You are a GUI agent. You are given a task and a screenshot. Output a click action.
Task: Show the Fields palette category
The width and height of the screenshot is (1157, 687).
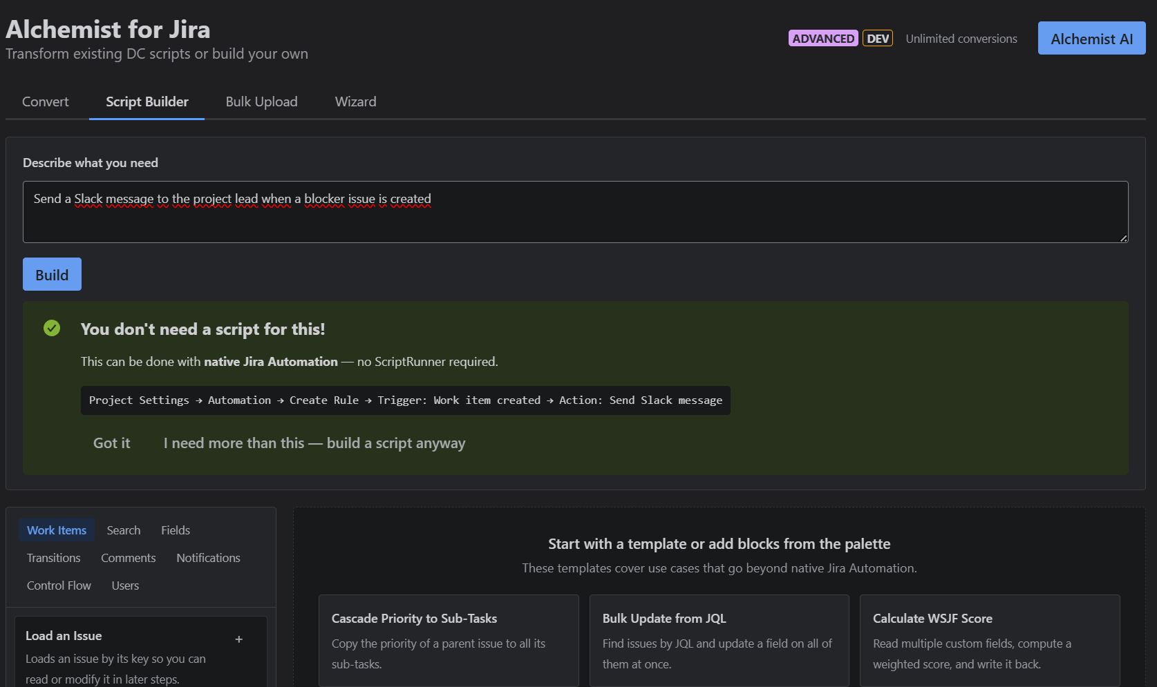tap(176, 530)
